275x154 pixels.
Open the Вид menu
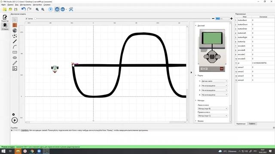point(17,5)
